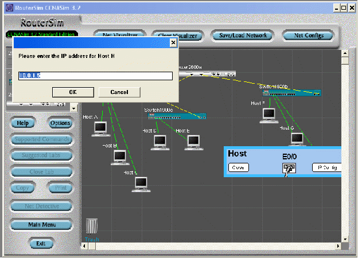Click the canvas horizontal scrollbar left arrow
Screen dimensions: 358x258
(x=85, y=246)
